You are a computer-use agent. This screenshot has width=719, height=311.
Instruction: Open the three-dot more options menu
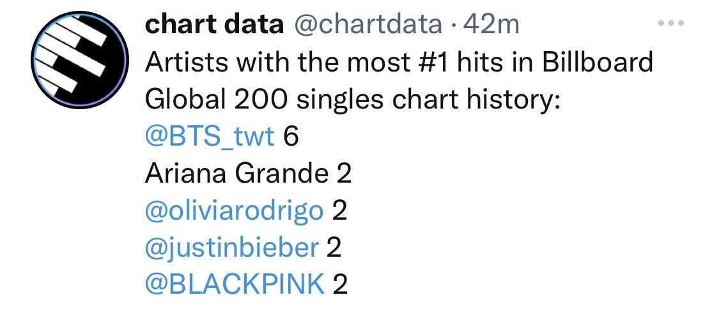tap(671, 23)
